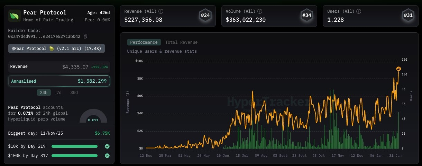422x166 pixels.
Task: Click the info icon next to Revenue (All)
Action: tap(161, 11)
